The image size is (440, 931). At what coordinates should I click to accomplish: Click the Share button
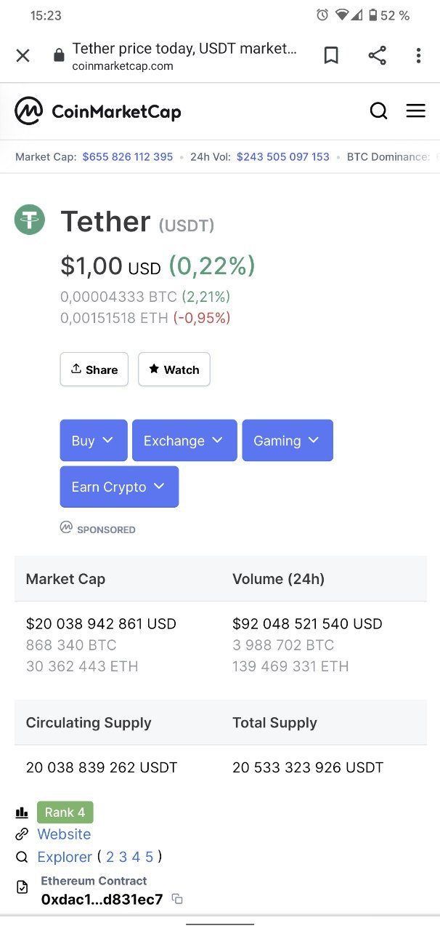point(94,369)
